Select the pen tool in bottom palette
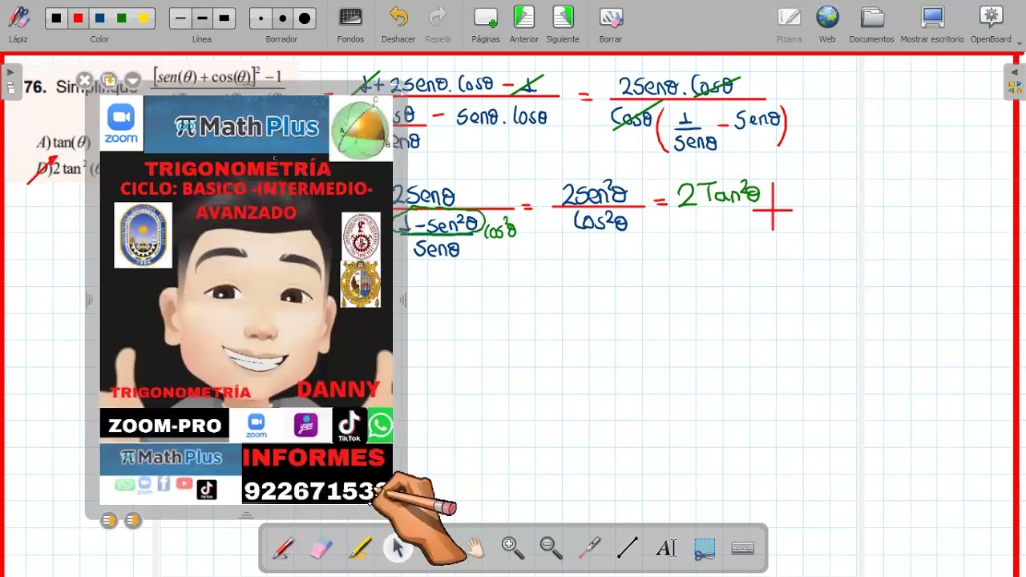The width and height of the screenshot is (1026, 577). coord(282,548)
